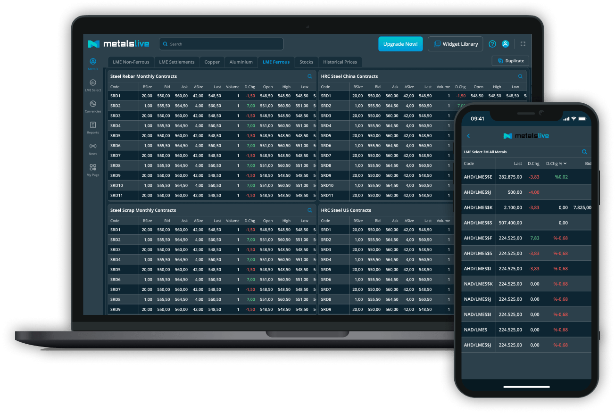Image resolution: width=615 pixels, height=413 pixels.
Task: Switch to the LME Non-Ferrous tab
Action: tap(131, 62)
